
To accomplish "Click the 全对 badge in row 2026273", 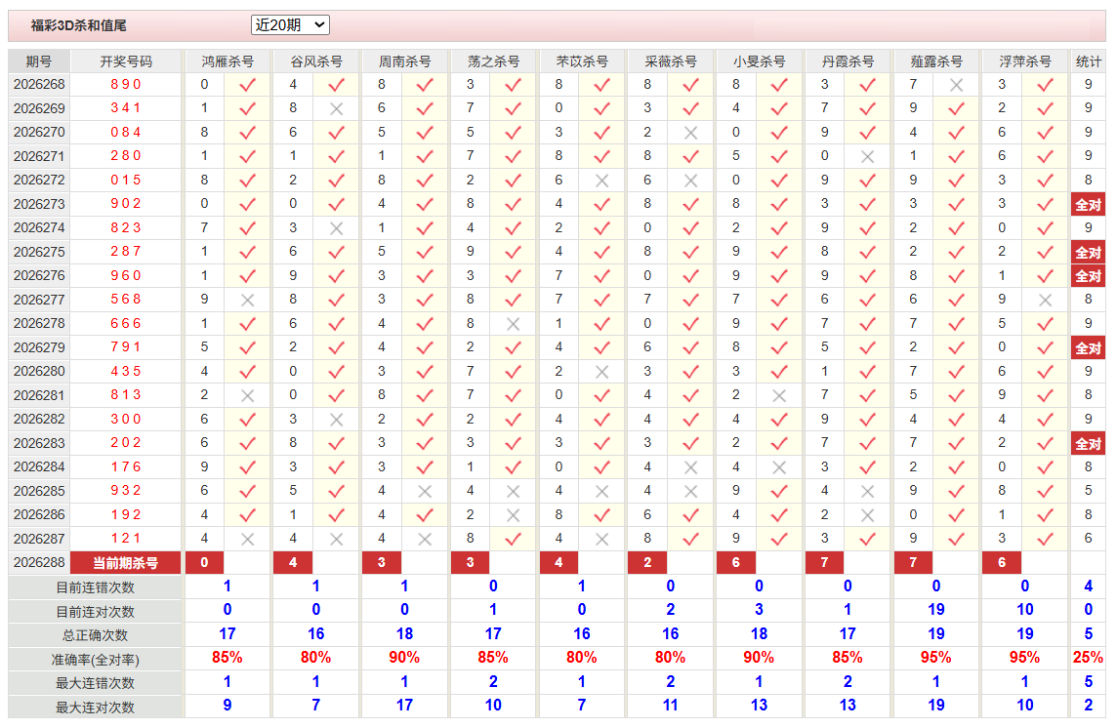I will 1088,204.
